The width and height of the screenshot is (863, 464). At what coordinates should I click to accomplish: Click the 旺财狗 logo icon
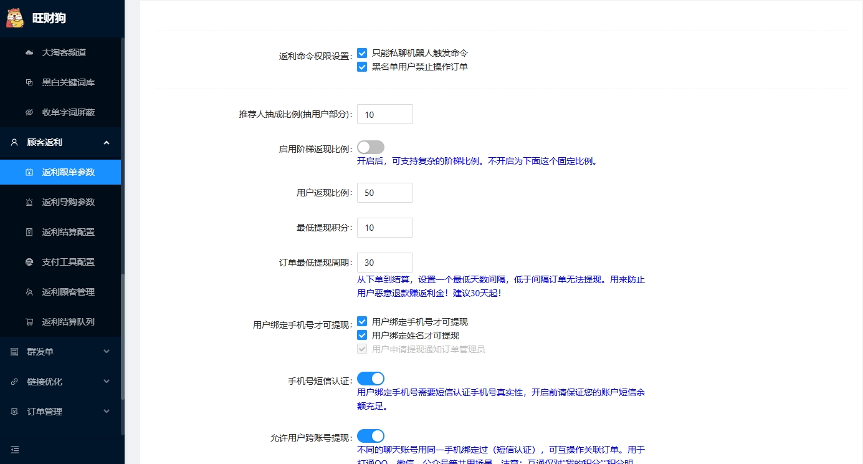[x=15, y=18]
